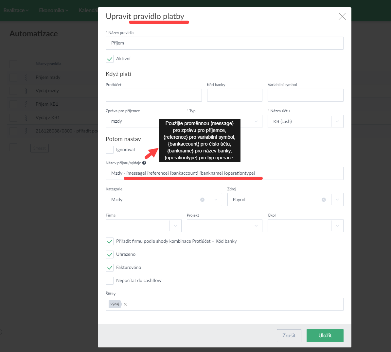Image resolution: width=391 pixels, height=352 pixels.
Task: Open the Ekonomika menu
Action: (x=53, y=10)
